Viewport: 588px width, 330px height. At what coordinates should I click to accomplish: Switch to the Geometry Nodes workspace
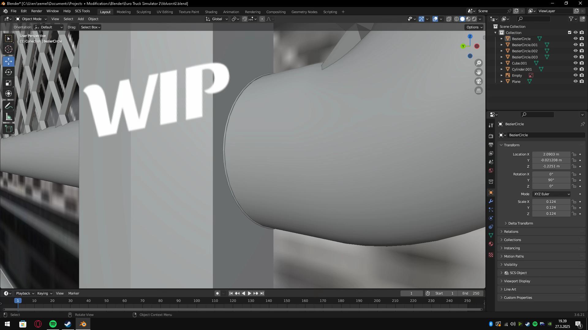304,12
